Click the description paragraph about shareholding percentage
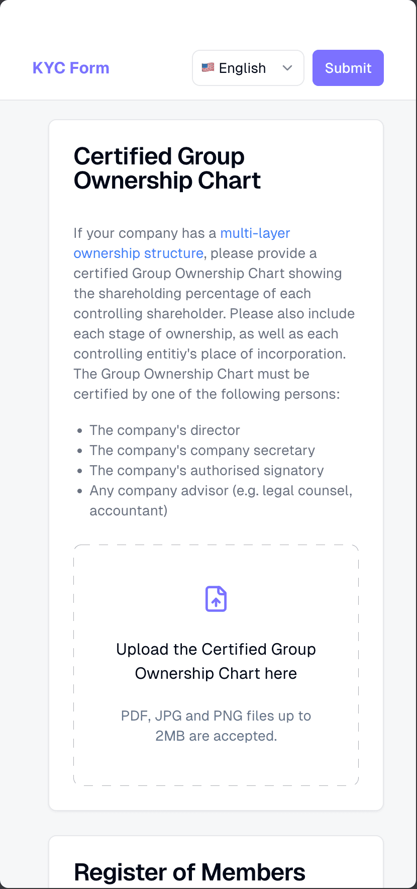417x889 pixels. [215, 314]
